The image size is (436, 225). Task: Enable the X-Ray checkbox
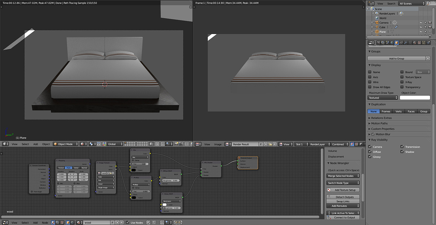point(402,82)
